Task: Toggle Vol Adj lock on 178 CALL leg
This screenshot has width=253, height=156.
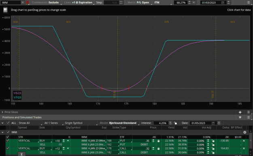Action: coord(213,148)
